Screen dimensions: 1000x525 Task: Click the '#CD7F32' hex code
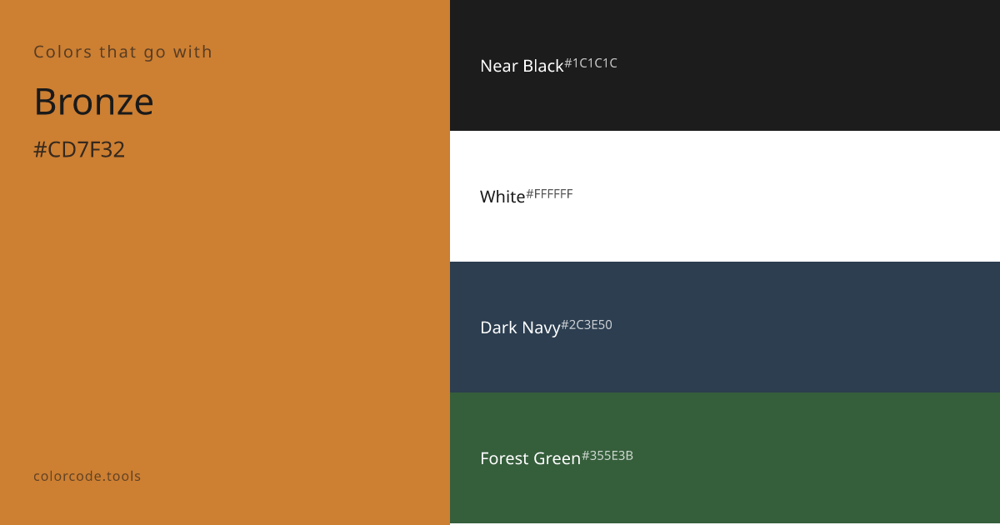click(79, 150)
